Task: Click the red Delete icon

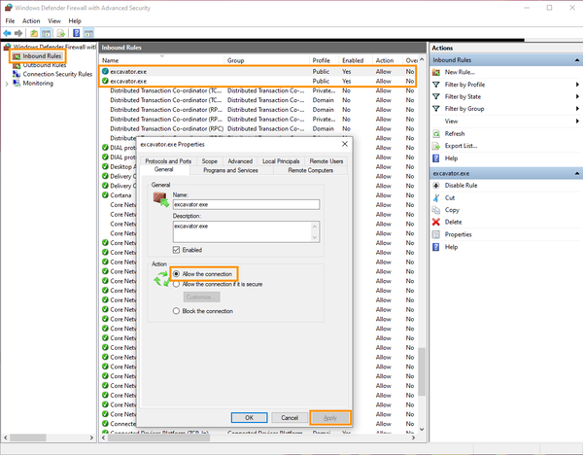Action: (436, 222)
